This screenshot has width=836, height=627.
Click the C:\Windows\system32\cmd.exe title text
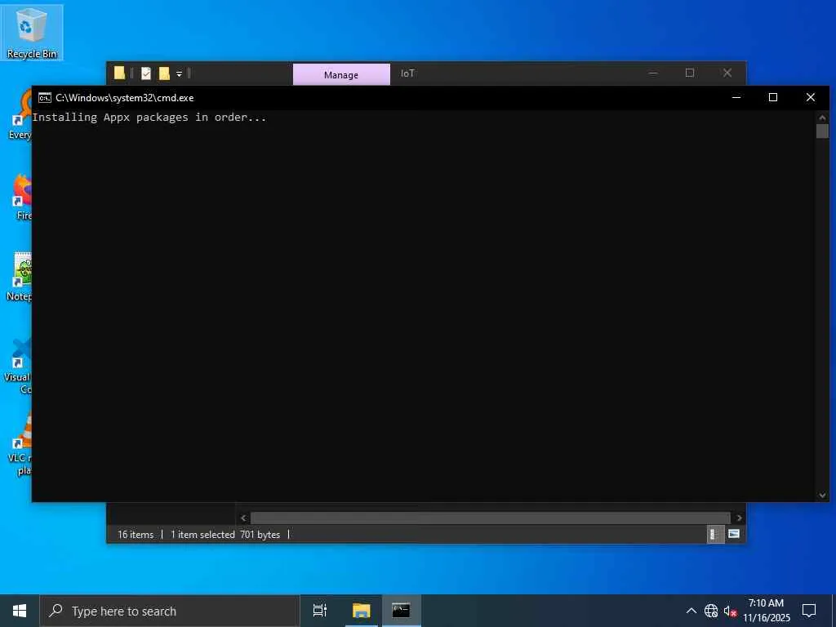pos(125,98)
